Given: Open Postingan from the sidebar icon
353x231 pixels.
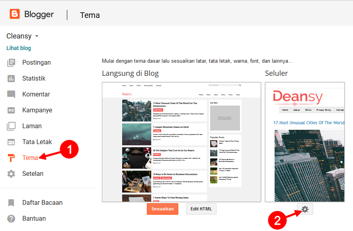Looking at the screenshot, I should 11,63.
